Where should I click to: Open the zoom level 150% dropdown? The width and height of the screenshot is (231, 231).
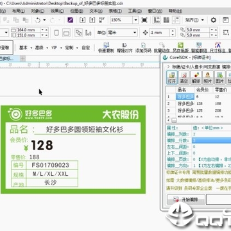135,21
